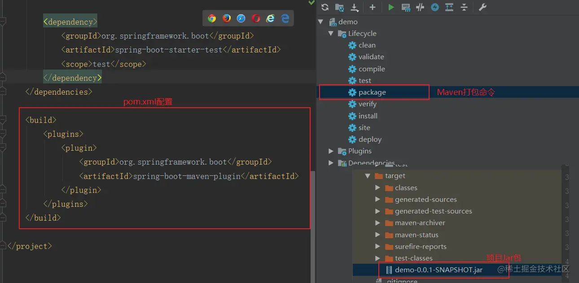Click the clean goal gear icon
Viewport: 579px width, 283px height.
pos(352,45)
